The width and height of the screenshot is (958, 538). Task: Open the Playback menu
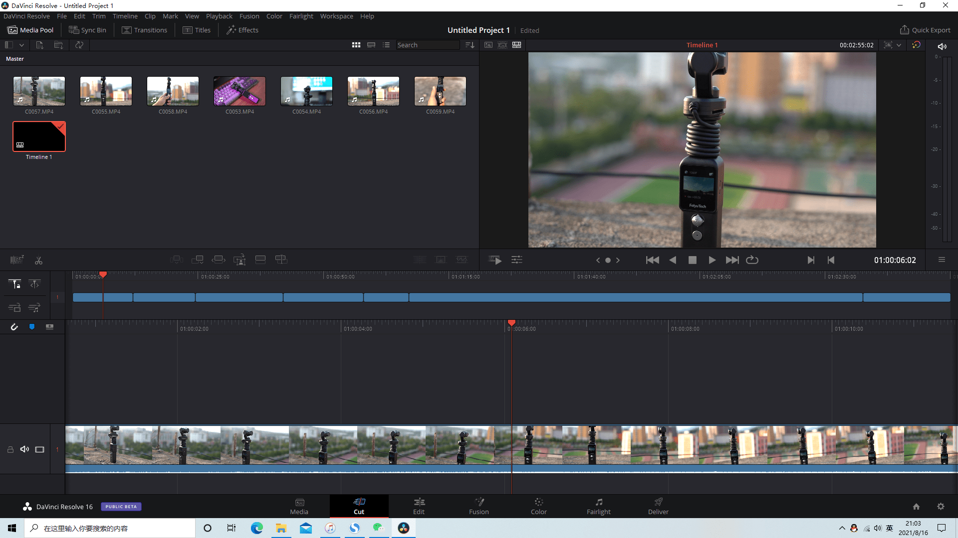pos(219,16)
